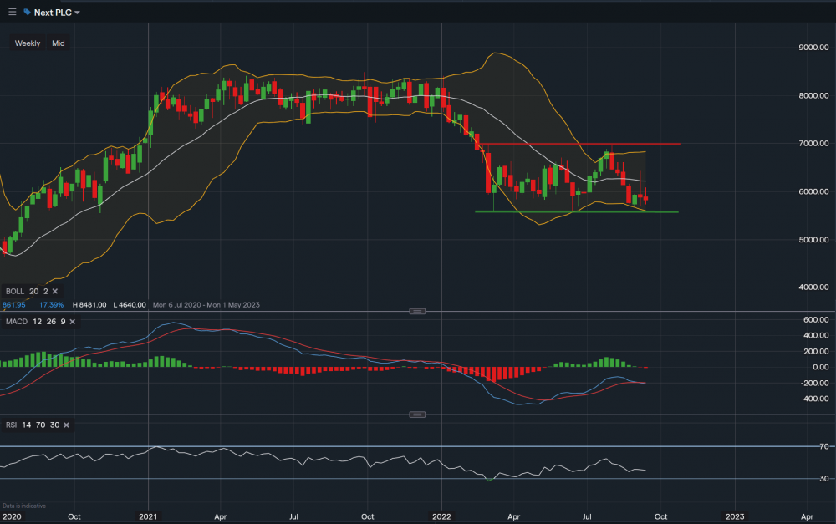Toggle the Mid chart style option

coord(58,43)
